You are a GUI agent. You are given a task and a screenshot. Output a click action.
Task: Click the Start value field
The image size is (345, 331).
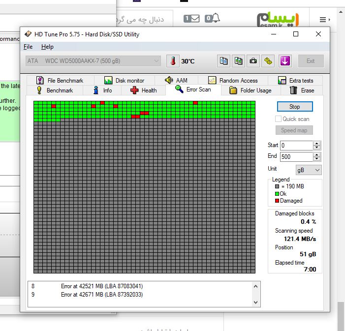point(296,146)
